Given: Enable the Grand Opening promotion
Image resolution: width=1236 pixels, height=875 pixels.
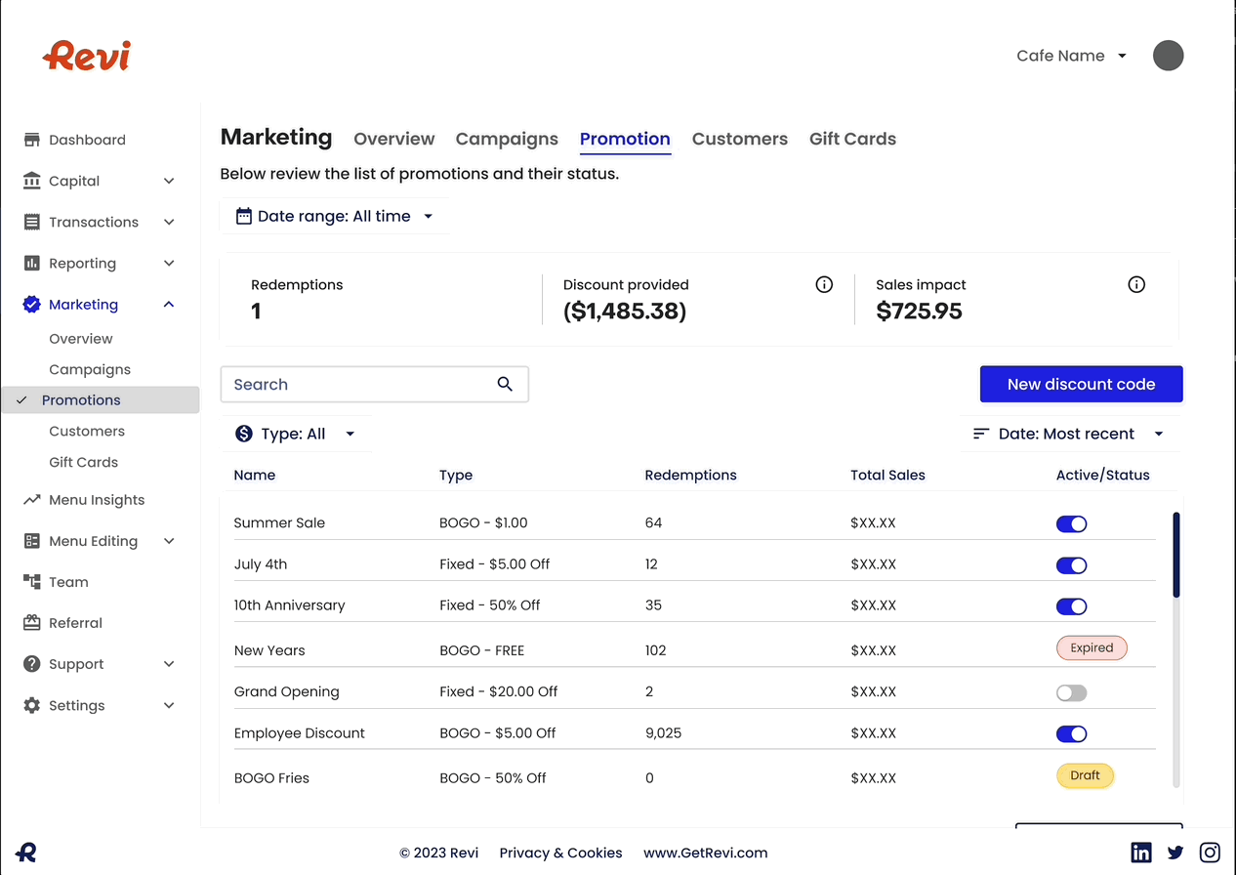Looking at the screenshot, I should click(1071, 691).
